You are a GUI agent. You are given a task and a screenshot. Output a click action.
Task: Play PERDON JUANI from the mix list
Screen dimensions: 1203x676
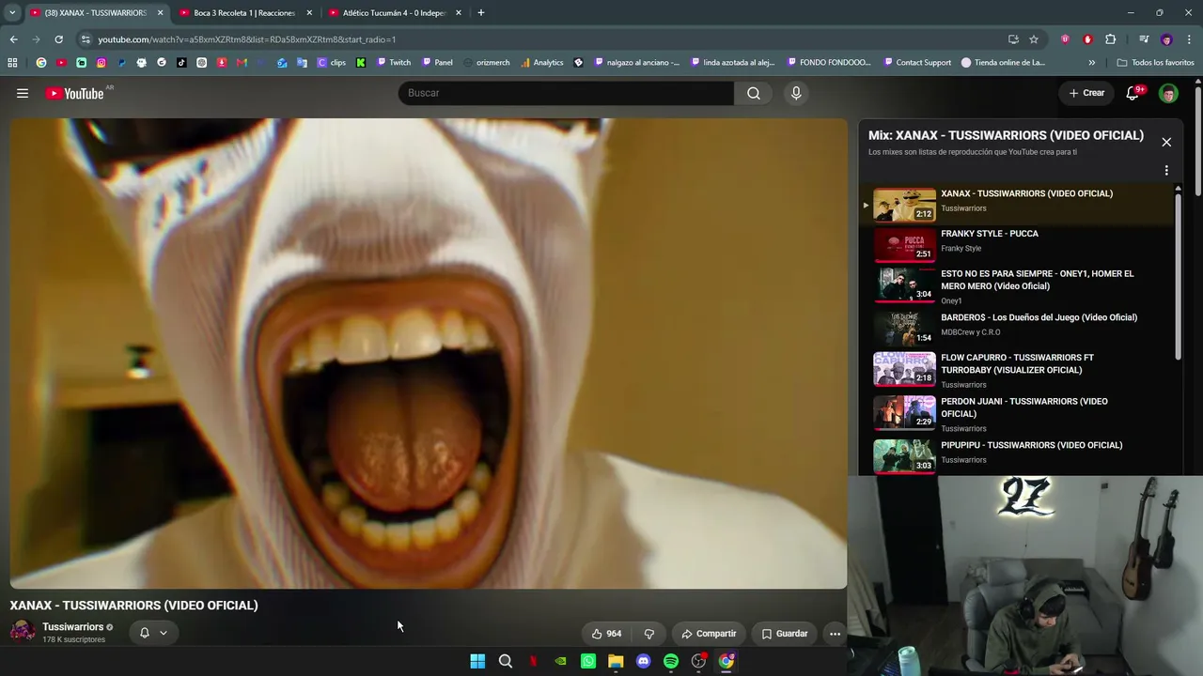(1018, 414)
